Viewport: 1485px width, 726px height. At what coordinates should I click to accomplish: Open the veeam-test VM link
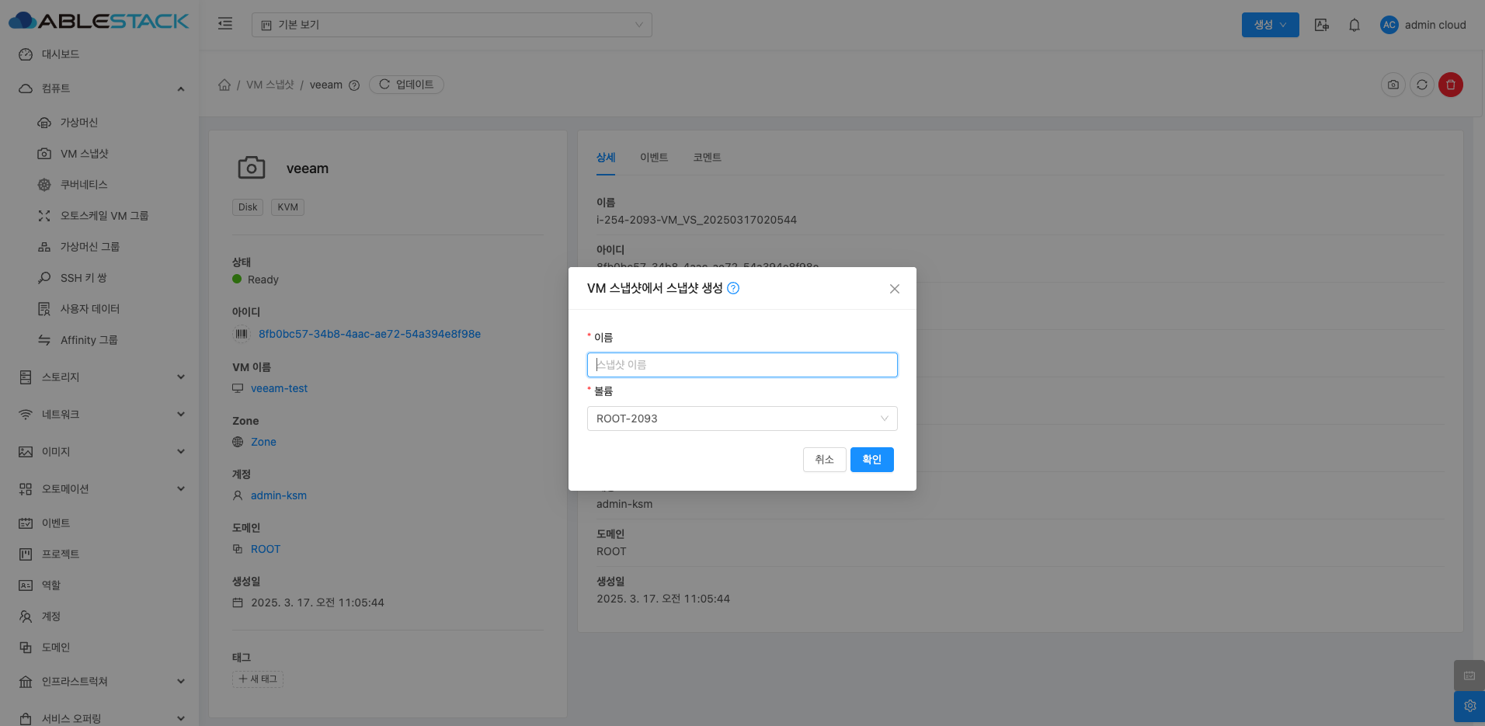[279, 388]
